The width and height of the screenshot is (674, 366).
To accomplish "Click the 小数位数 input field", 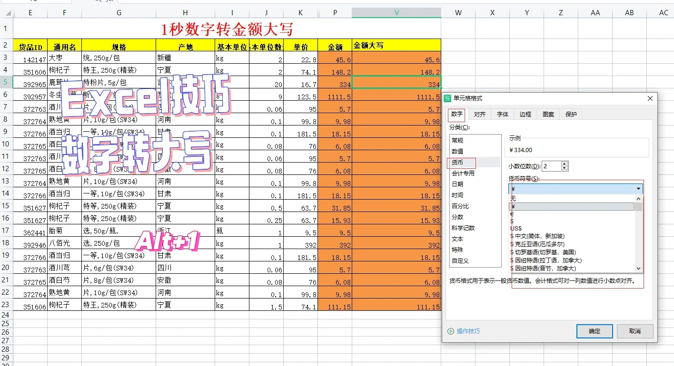I will [x=551, y=166].
